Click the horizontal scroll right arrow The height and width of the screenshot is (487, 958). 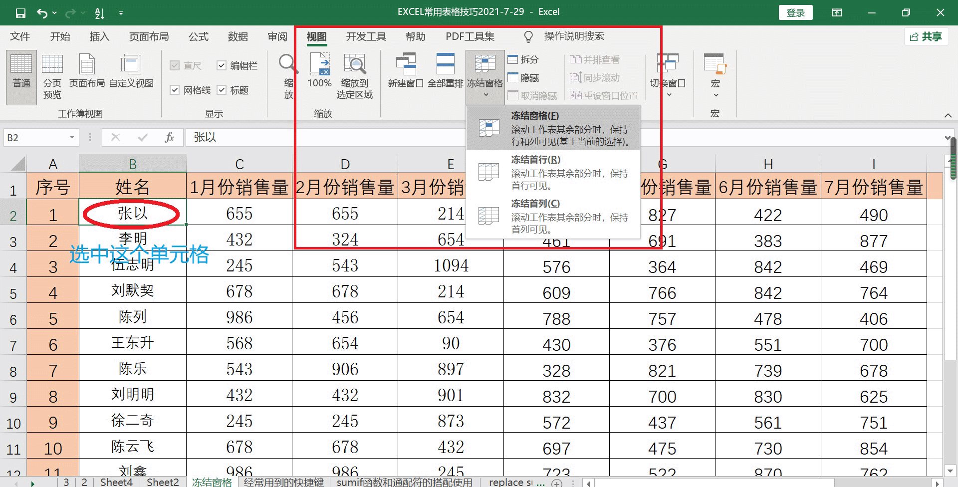tap(938, 483)
